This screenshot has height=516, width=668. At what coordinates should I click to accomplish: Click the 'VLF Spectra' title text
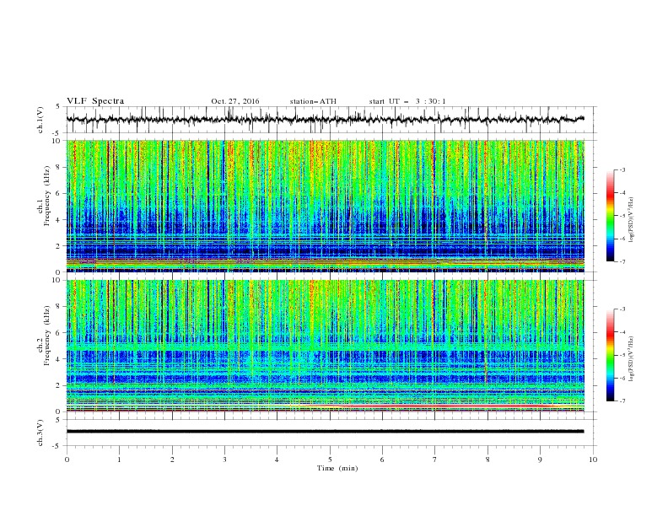tap(95, 101)
